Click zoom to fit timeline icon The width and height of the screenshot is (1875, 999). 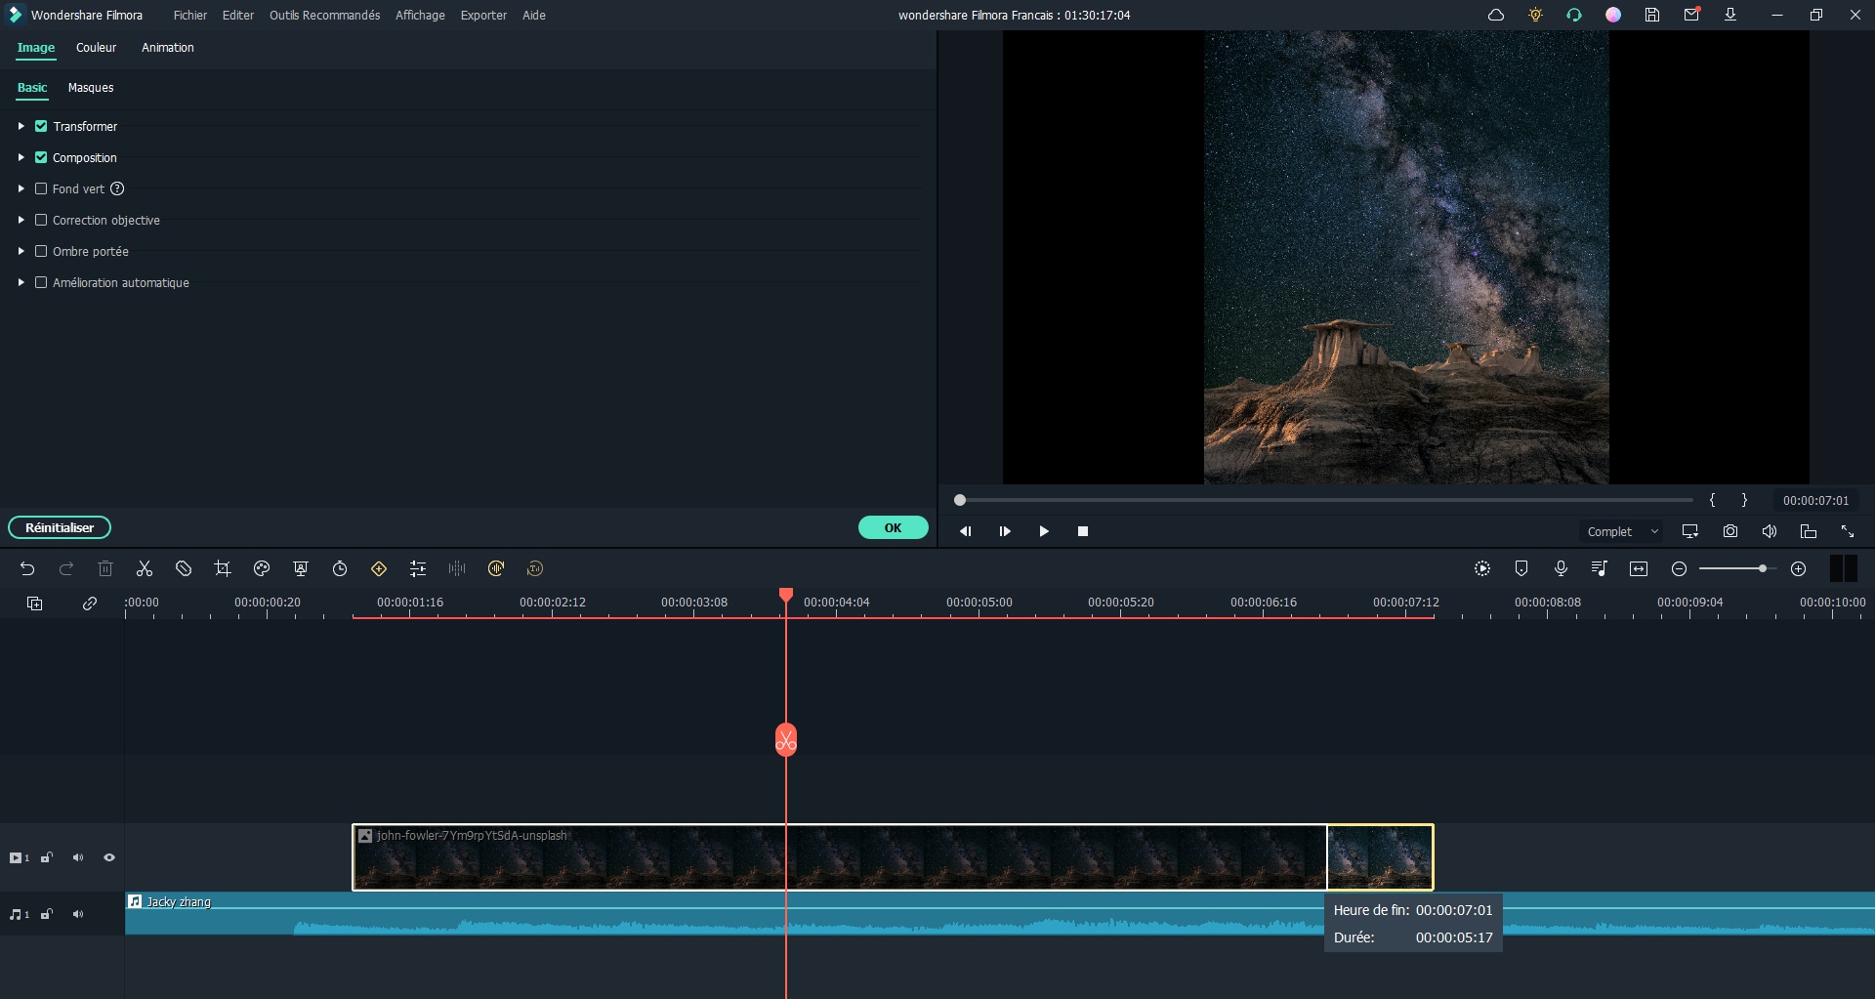point(1639,568)
